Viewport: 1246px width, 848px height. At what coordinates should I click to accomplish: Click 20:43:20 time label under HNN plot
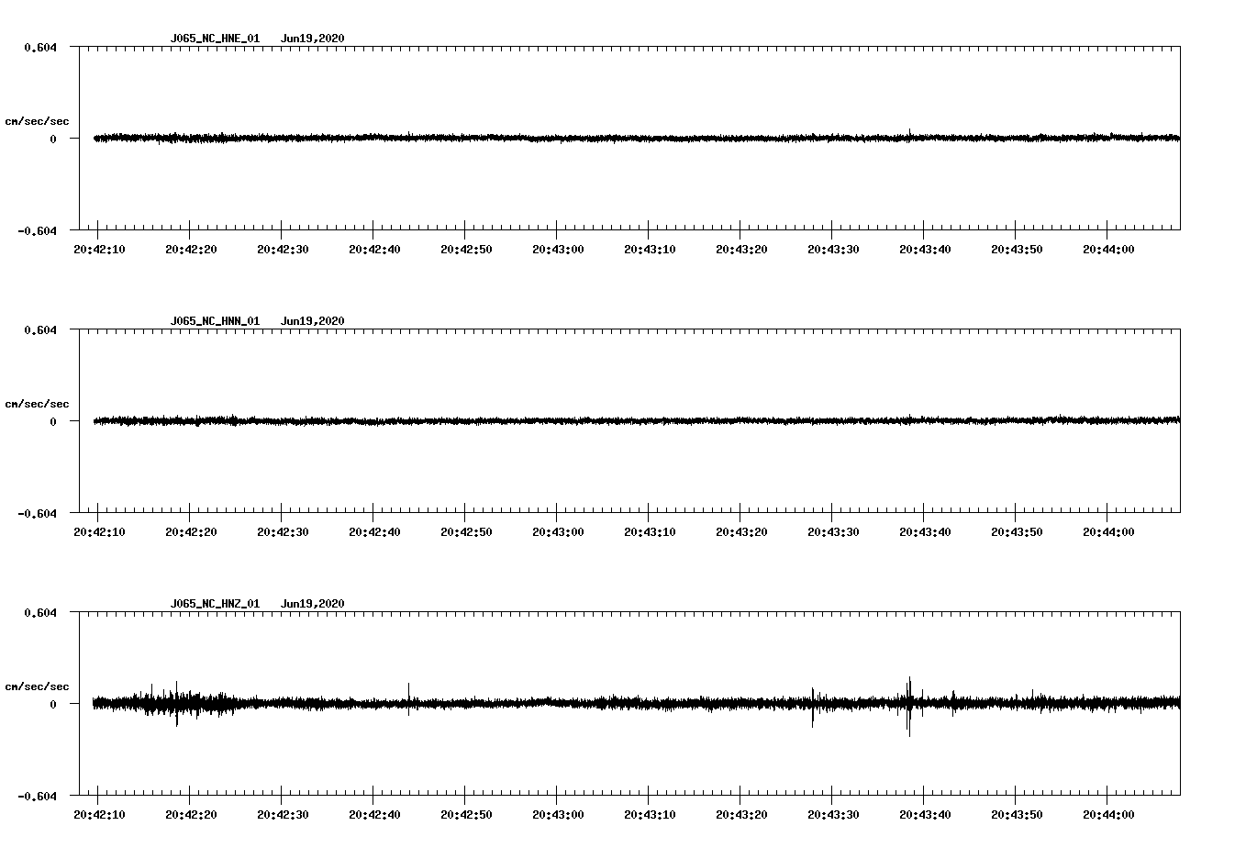click(x=741, y=532)
